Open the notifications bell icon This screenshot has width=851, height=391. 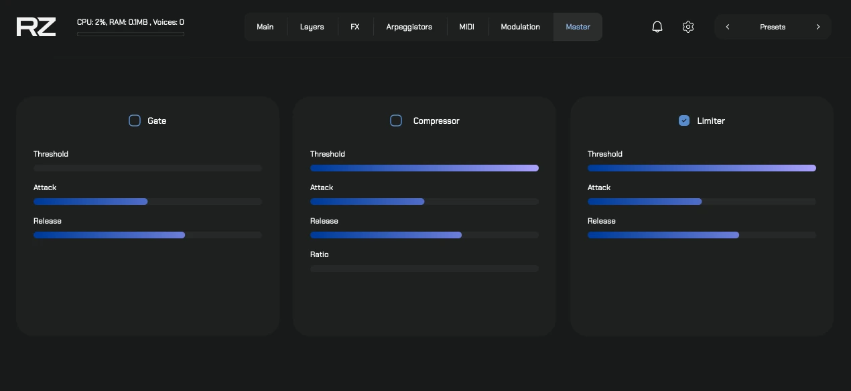[x=657, y=27]
